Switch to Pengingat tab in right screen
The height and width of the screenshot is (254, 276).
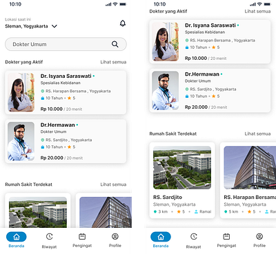(x=226, y=240)
